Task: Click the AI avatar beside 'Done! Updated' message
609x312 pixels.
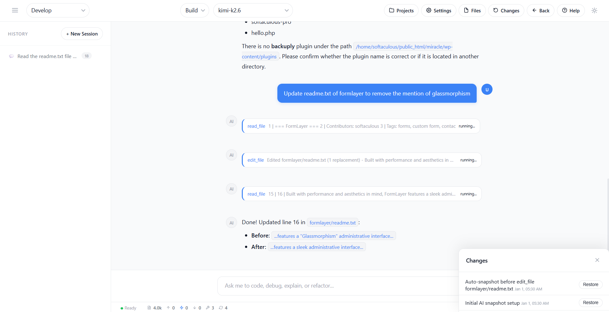Action: coord(231,223)
